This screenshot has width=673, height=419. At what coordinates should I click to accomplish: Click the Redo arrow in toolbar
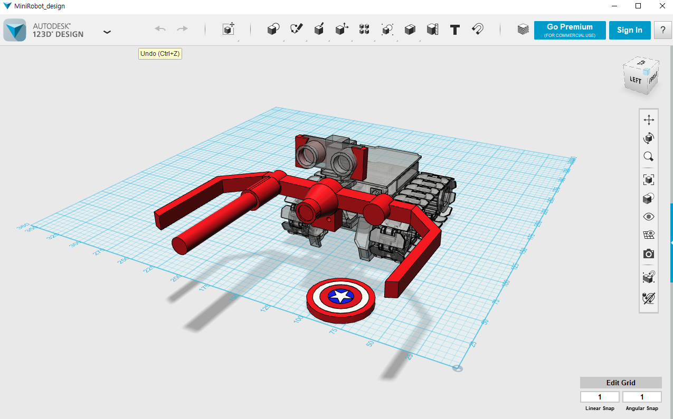tap(182, 28)
